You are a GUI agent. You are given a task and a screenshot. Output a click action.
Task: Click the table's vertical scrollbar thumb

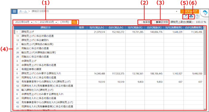coord(205,51)
